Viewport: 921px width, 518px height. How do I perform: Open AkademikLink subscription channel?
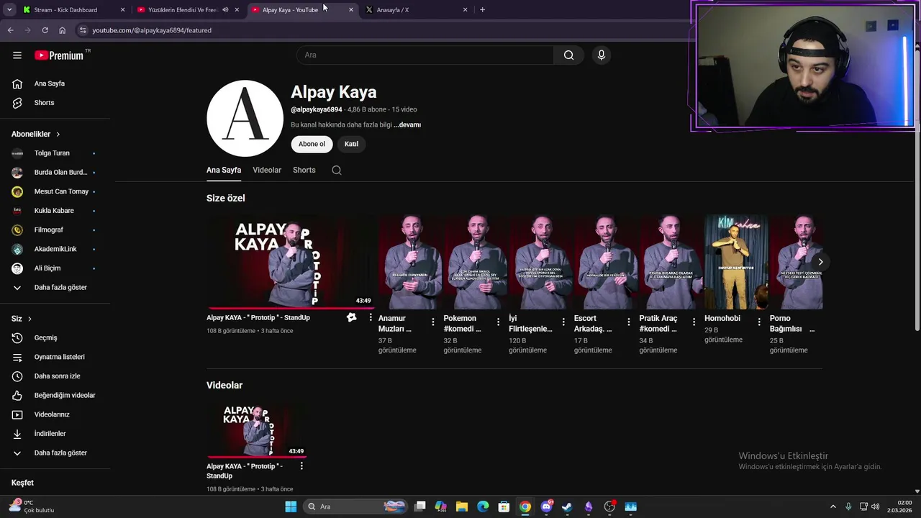[55, 249]
